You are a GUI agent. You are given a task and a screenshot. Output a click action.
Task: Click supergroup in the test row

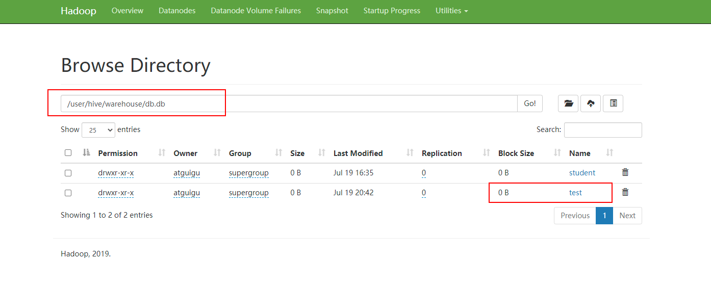pos(249,193)
